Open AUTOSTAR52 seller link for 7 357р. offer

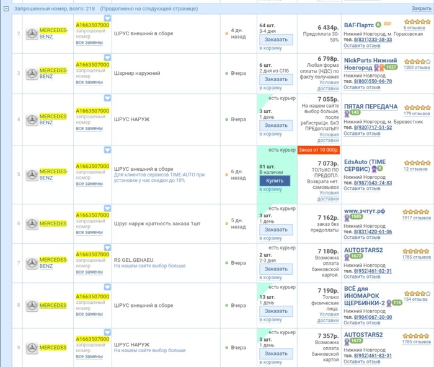point(363,335)
